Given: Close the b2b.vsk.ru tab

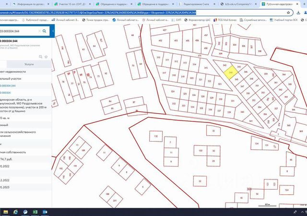Looking at the screenshot, I should pyautogui.click(x=256, y=4).
